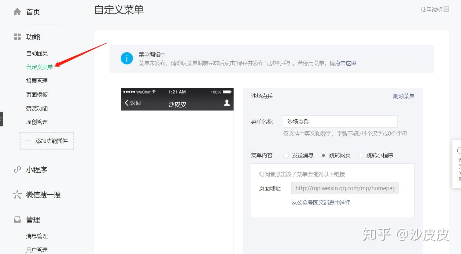Open 小程序 in the sidebar

pos(36,170)
